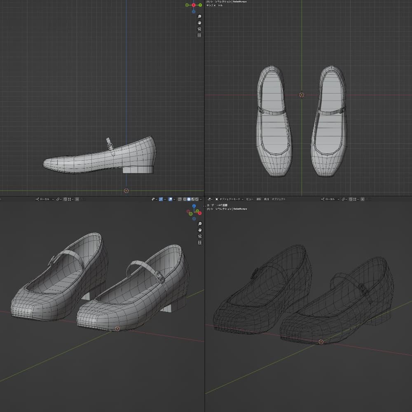Toggle viewport overlays in bottom-left header
The width and height of the screenshot is (412, 412).
click(x=170, y=199)
